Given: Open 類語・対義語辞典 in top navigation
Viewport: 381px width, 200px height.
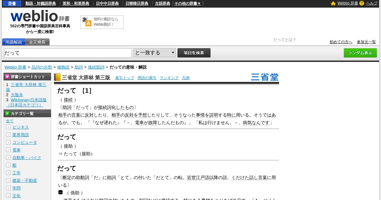Looking at the screenshot, I should pyautogui.click(x=41, y=3).
